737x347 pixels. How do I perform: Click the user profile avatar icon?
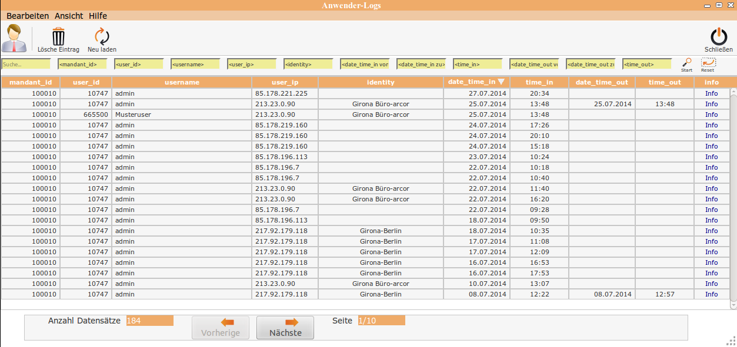(x=14, y=39)
